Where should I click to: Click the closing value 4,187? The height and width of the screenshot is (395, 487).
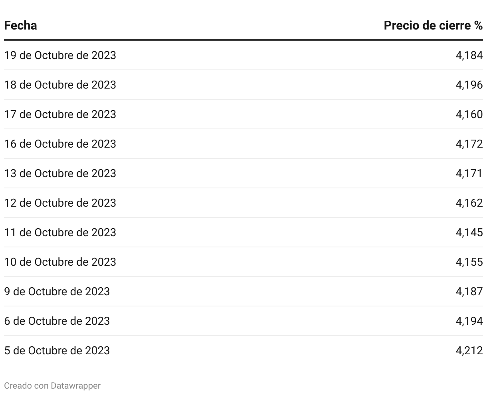[x=469, y=291]
